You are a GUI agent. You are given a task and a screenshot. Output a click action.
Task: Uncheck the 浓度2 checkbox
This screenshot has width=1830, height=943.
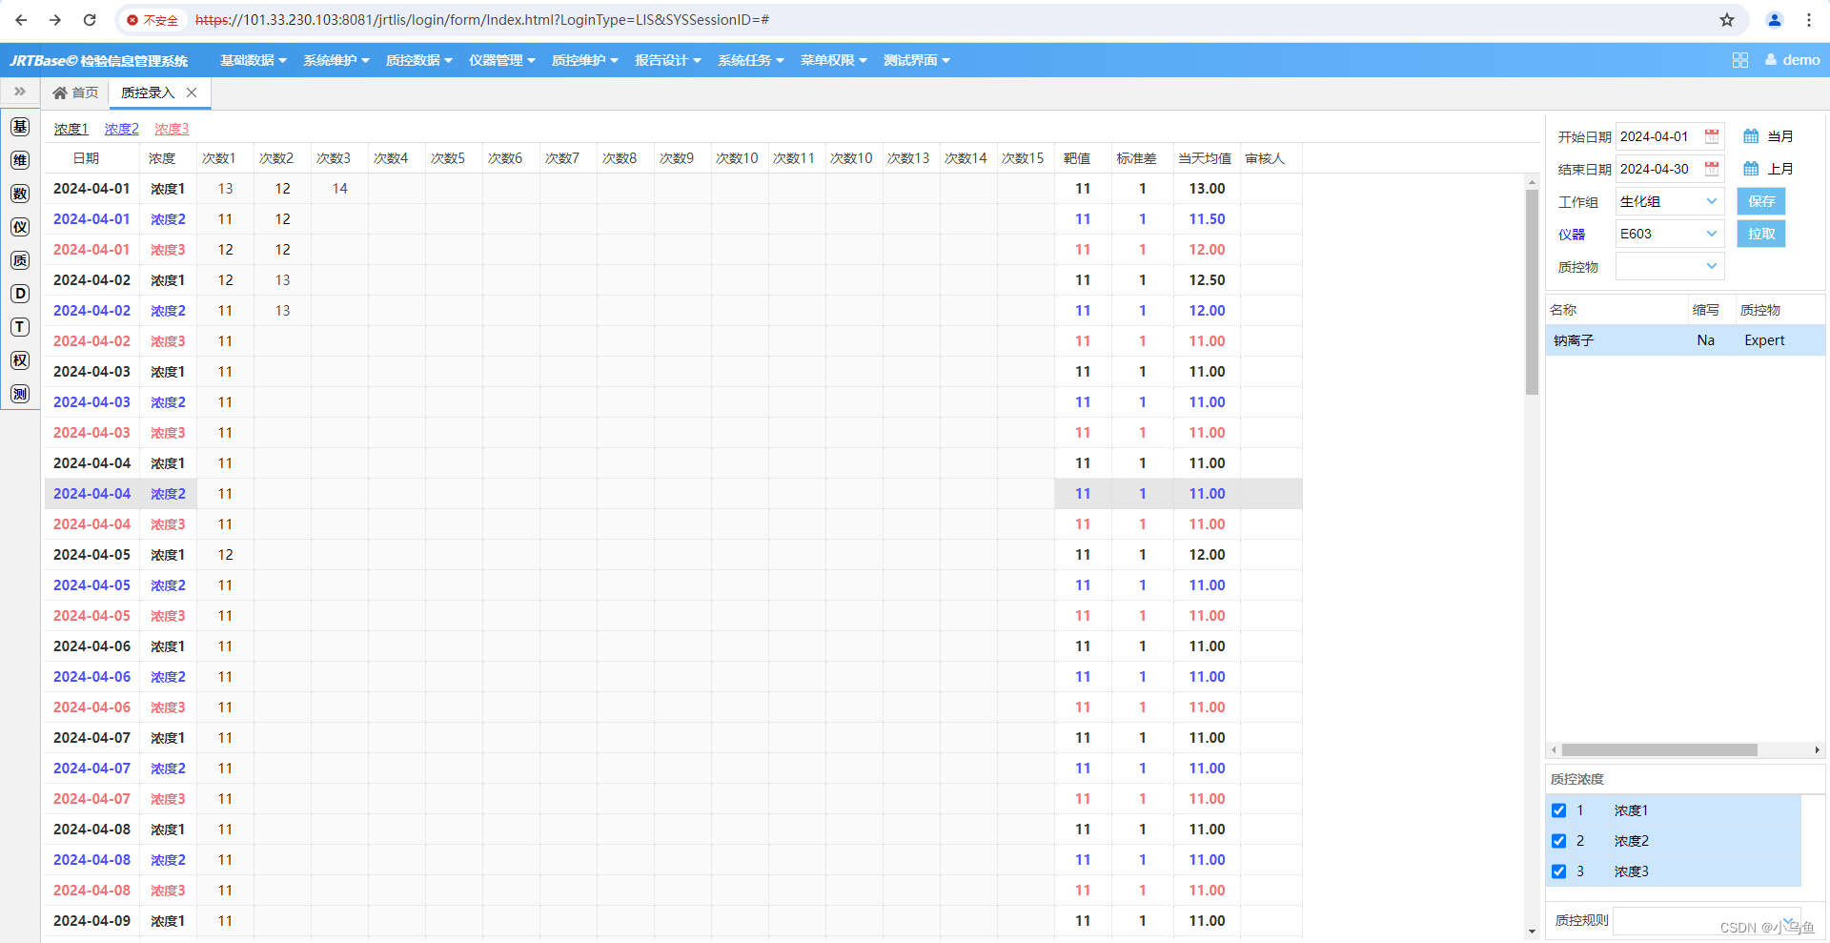[1559, 841]
